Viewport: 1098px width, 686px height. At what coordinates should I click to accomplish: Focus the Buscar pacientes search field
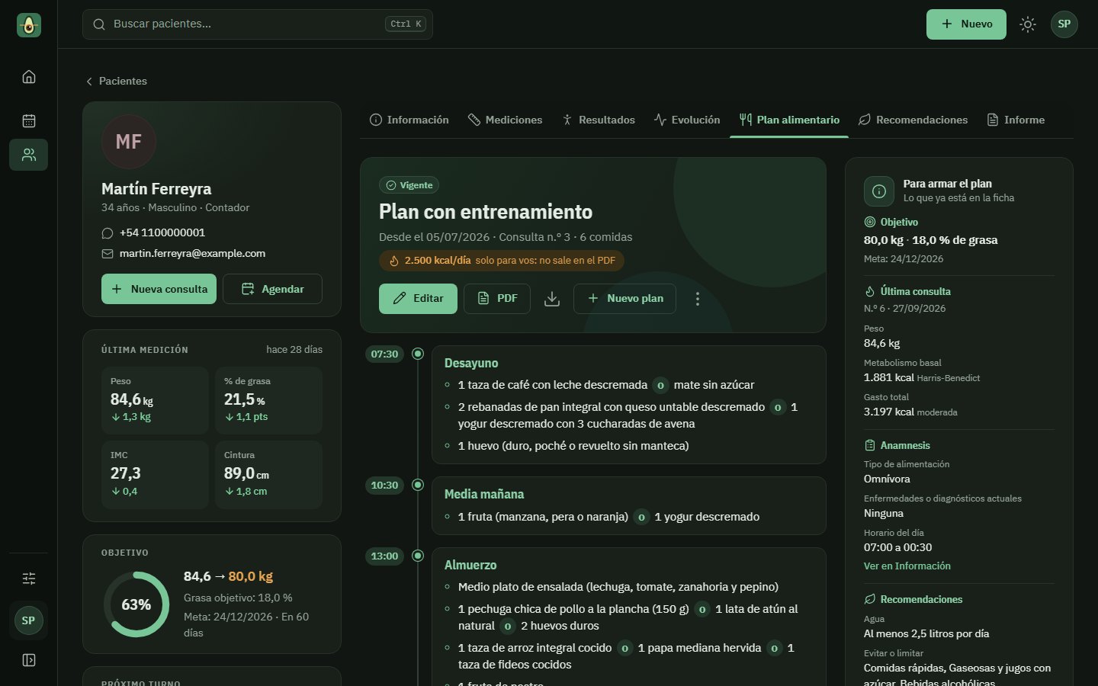click(x=258, y=24)
